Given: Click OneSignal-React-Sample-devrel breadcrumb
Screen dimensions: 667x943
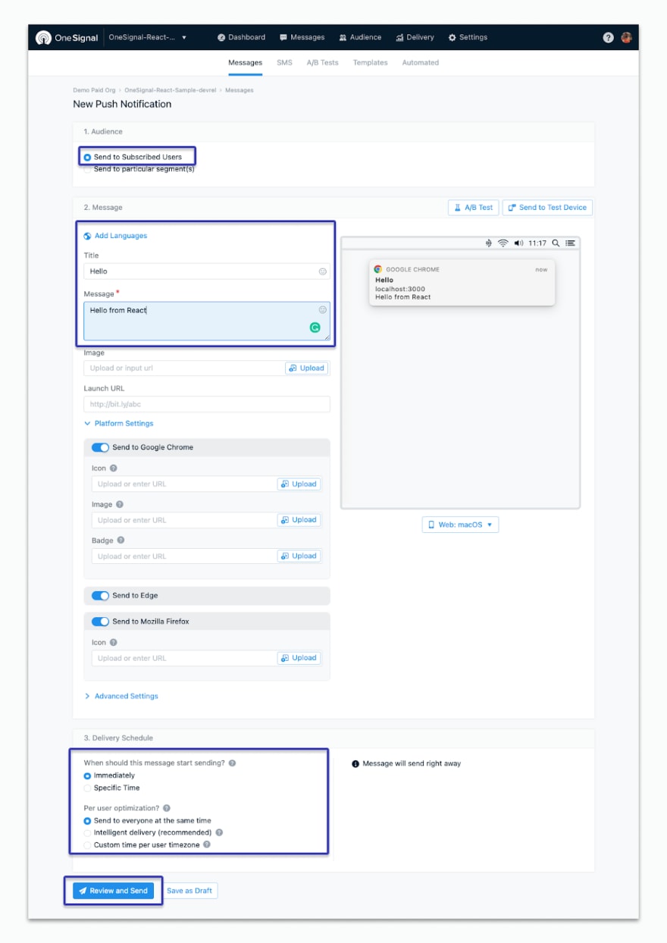Looking at the screenshot, I should [172, 90].
